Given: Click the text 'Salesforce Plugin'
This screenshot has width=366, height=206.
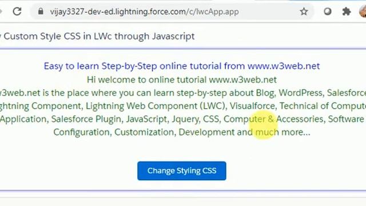Looking at the screenshot, I should [86, 119].
